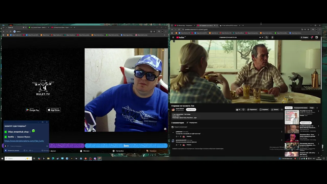Expand the tab search dropdown in YouTube window

tap(172, 26)
